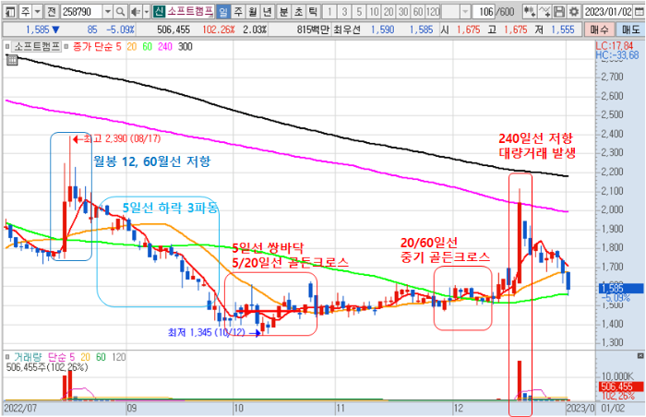Choose the 1 interval button
The height and width of the screenshot is (417, 646).
point(329,12)
